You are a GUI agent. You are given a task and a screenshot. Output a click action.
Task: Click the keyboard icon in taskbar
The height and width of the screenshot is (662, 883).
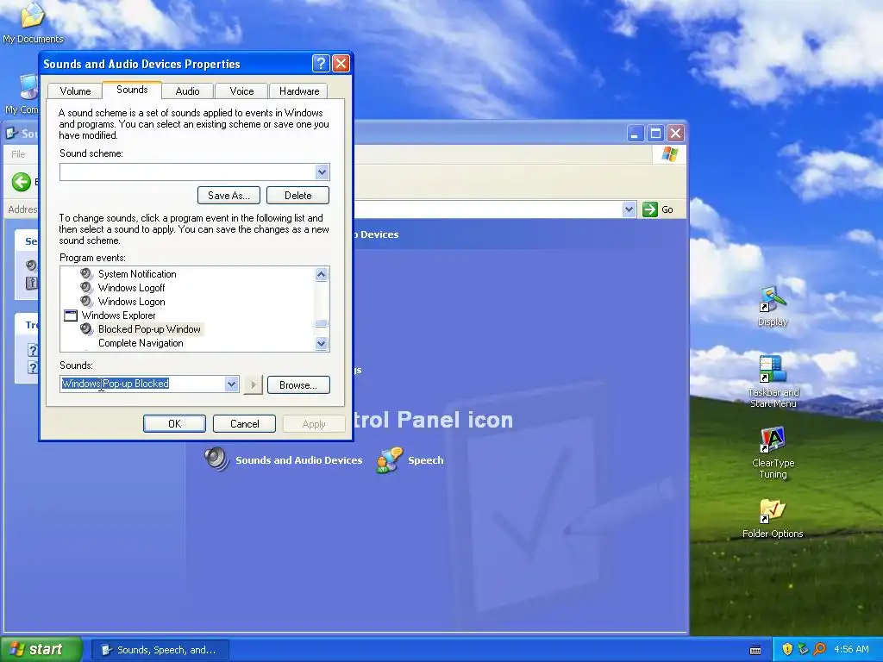[x=755, y=650]
